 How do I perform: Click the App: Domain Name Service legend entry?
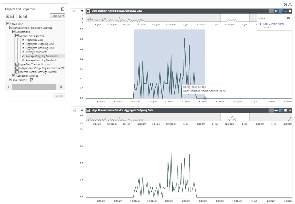[x=274, y=26]
